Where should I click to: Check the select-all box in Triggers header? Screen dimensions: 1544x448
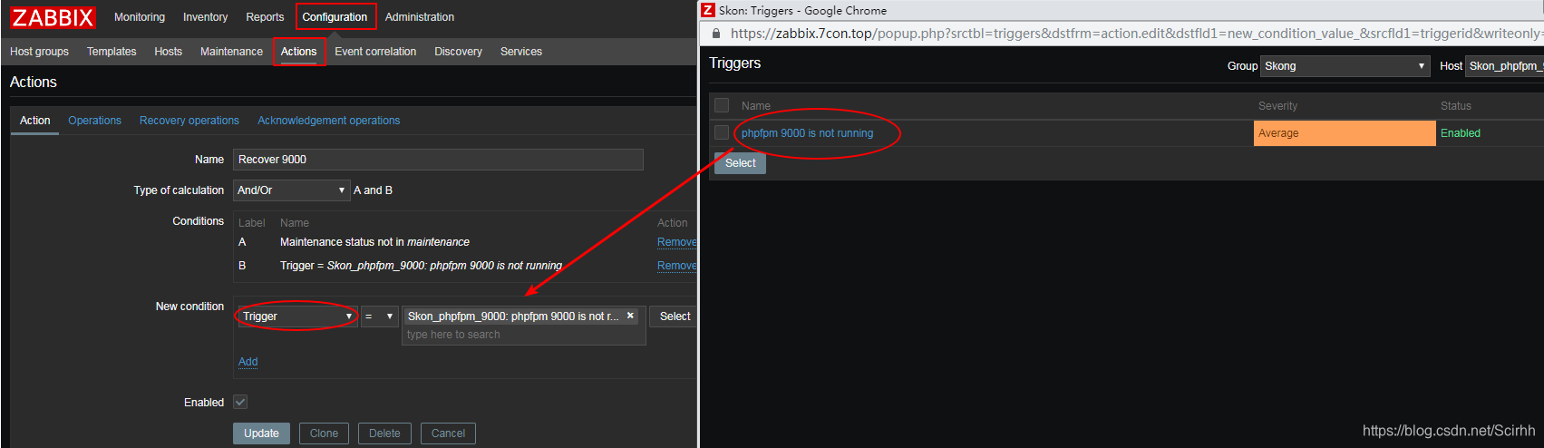click(x=722, y=105)
